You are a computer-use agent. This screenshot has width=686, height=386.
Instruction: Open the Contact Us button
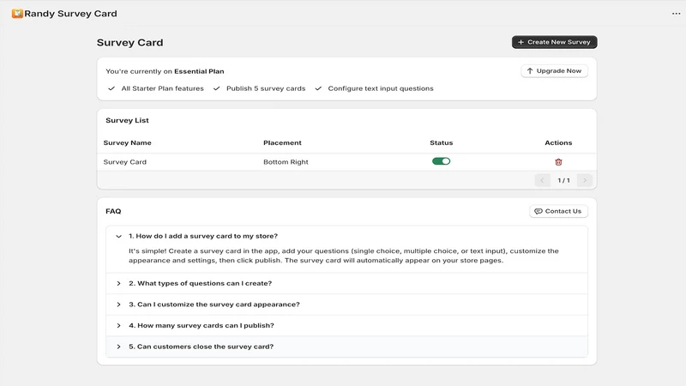(558, 211)
